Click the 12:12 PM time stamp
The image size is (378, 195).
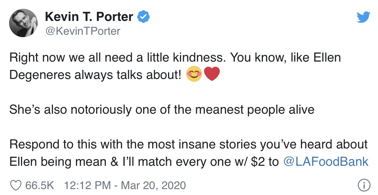(x=87, y=185)
